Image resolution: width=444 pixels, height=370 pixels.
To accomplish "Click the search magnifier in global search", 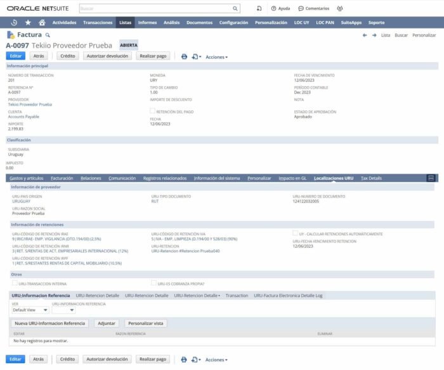I will (235, 8).
